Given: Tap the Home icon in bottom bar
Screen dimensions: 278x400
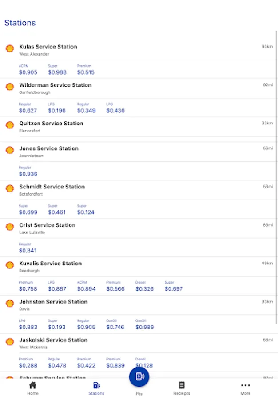Looking at the screenshot, I should 32,385.
